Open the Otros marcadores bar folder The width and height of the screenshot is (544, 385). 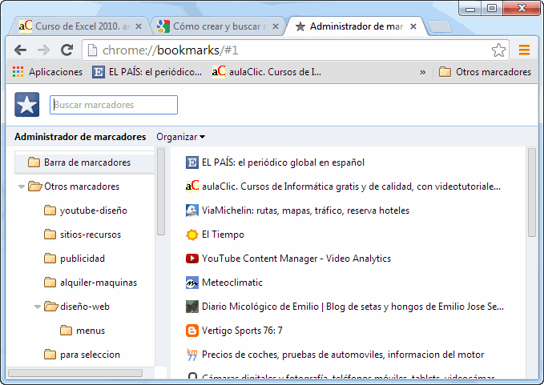(x=485, y=72)
